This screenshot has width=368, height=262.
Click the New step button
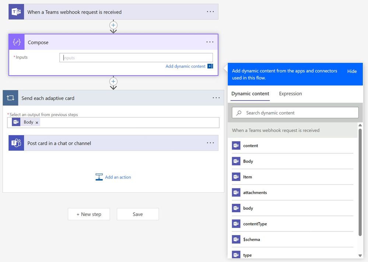89,214
